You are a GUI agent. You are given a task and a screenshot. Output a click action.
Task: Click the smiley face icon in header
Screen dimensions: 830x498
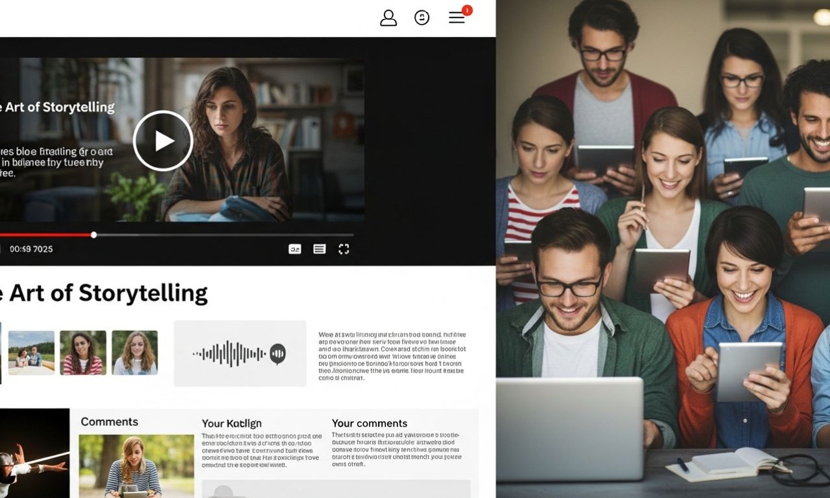[x=421, y=18]
